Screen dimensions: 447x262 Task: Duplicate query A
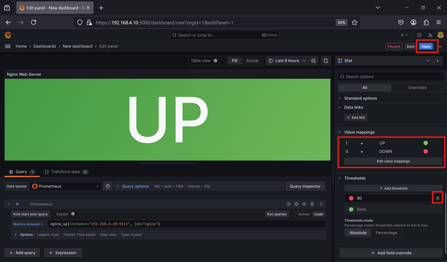click(296, 204)
